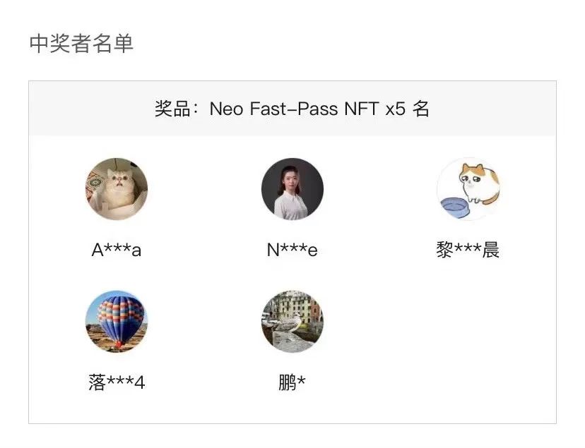The width and height of the screenshot is (585, 448).
Task: Click the seagull avatar above 鹏*
Action: (x=292, y=322)
